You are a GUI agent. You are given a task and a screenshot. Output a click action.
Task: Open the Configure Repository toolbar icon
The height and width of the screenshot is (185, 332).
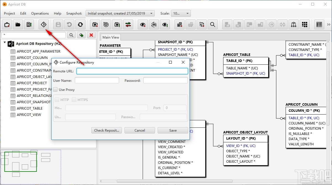[x=43, y=25]
